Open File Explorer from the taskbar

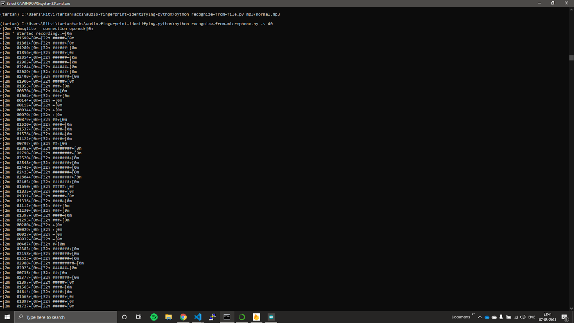(x=169, y=317)
